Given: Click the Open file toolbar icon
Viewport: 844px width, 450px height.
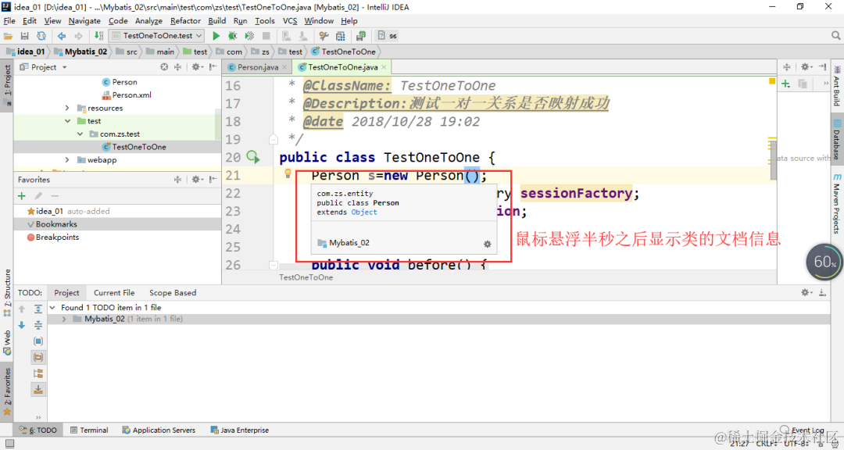Looking at the screenshot, I should tap(8, 36).
